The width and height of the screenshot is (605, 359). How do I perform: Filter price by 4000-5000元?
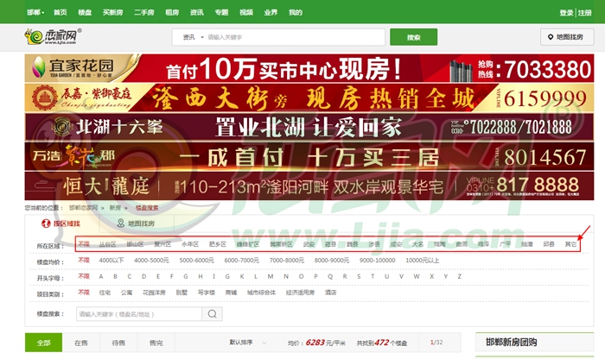tap(151, 261)
